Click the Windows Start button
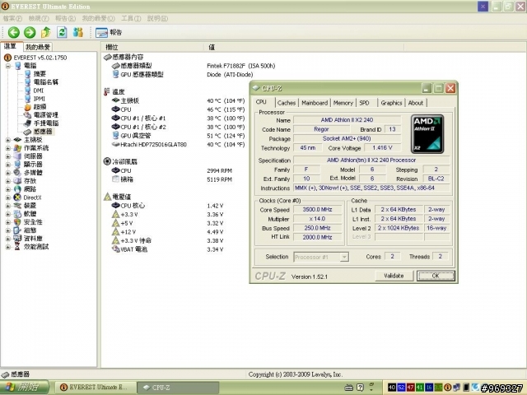The width and height of the screenshot is (527, 395). click(24, 388)
